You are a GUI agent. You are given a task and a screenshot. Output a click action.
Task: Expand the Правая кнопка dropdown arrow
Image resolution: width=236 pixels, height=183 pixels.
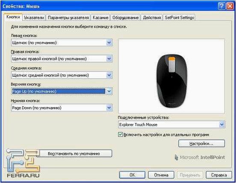[x=109, y=59]
